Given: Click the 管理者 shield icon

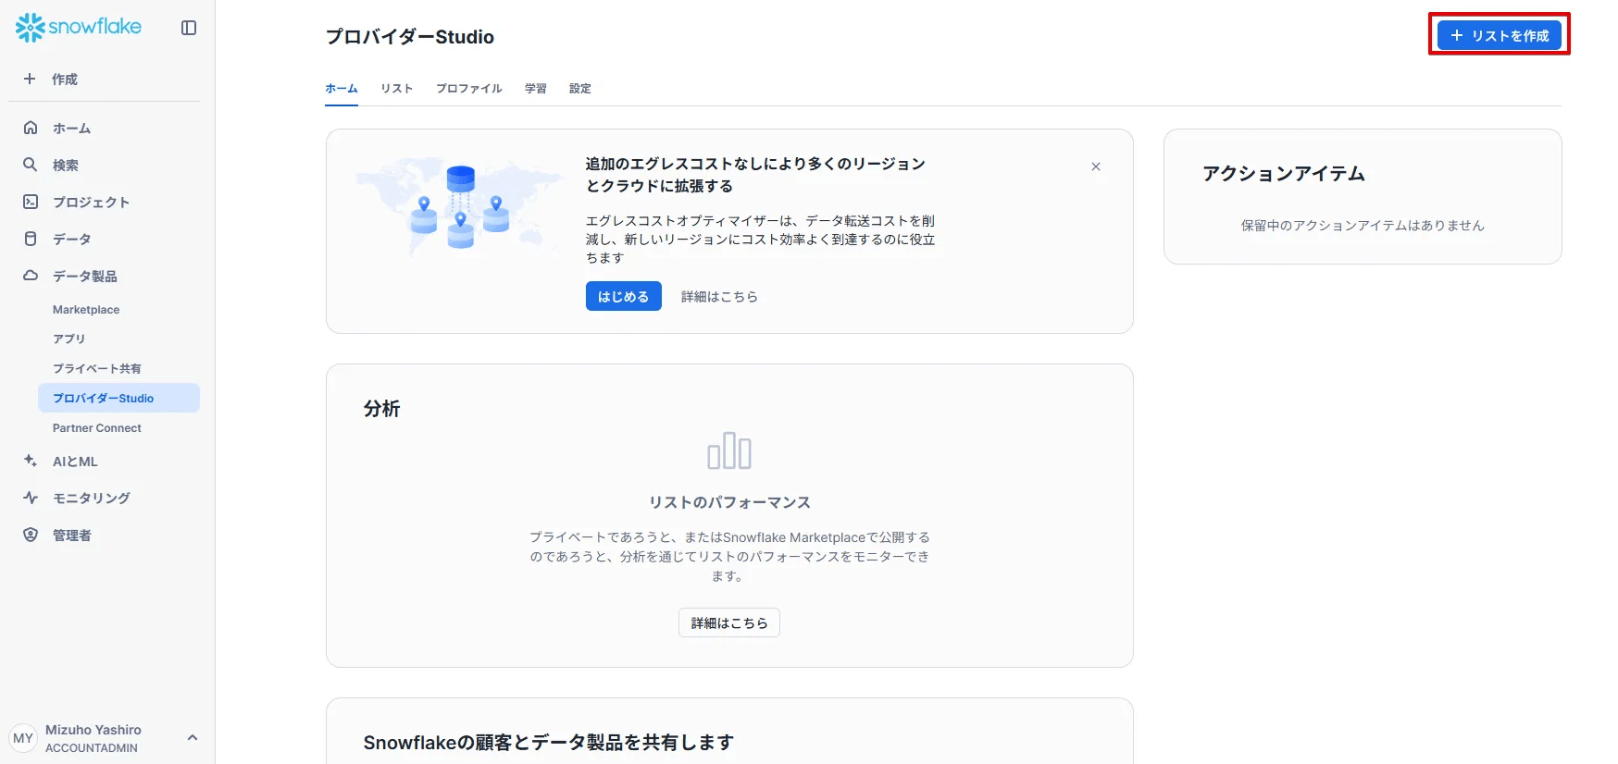Looking at the screenshot, I should (31, 535).
